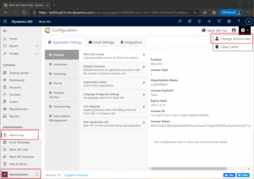Switch to Integrations tab

[131, 42]
